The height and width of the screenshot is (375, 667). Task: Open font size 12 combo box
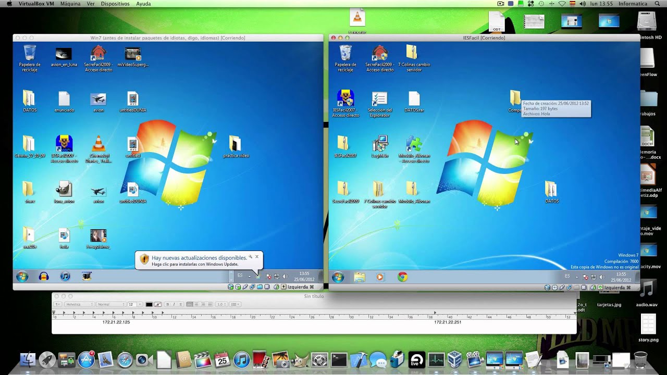(x=134, y=304)
